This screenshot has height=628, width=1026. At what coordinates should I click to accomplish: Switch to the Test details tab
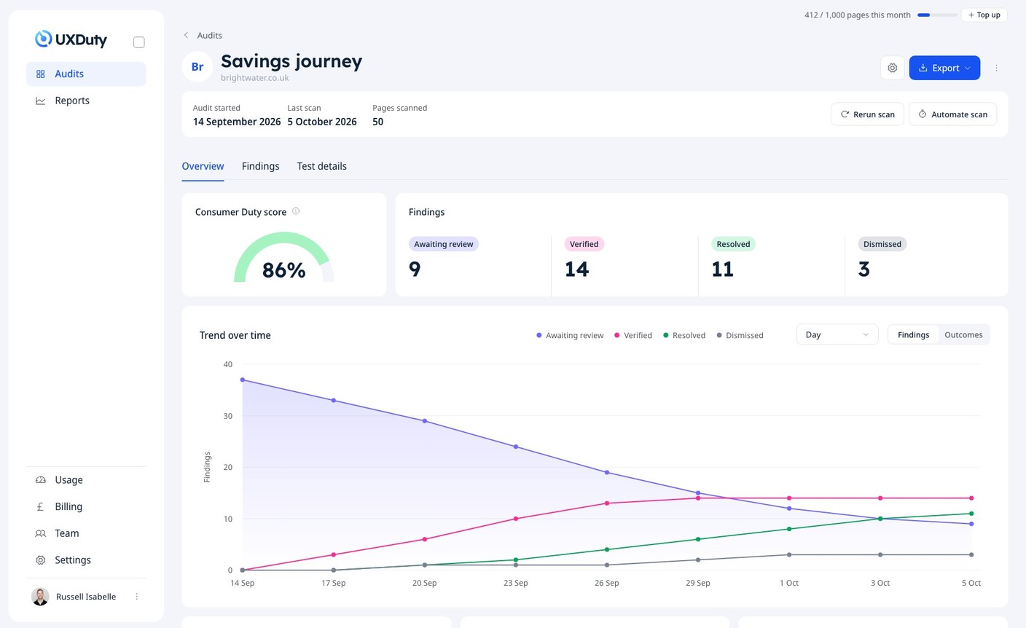pos(322,166)
